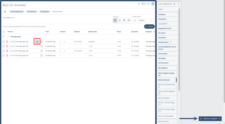Click the home icon in breadcrumb
Viewport: 225px width, 124px height.
coord(5,12)
